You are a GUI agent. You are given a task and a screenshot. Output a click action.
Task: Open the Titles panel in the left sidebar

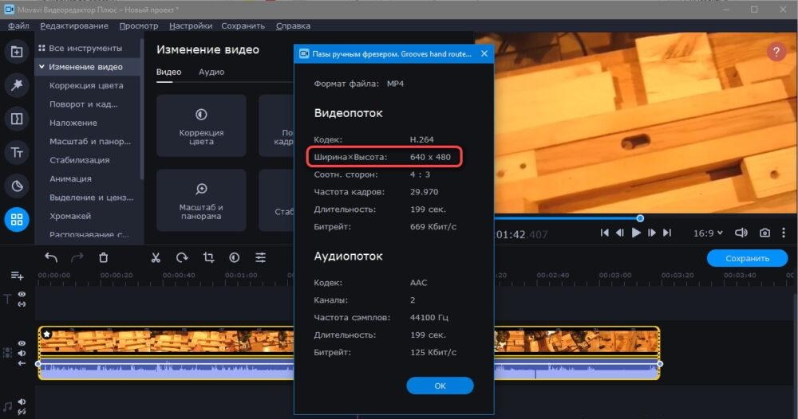click(16, 151)
